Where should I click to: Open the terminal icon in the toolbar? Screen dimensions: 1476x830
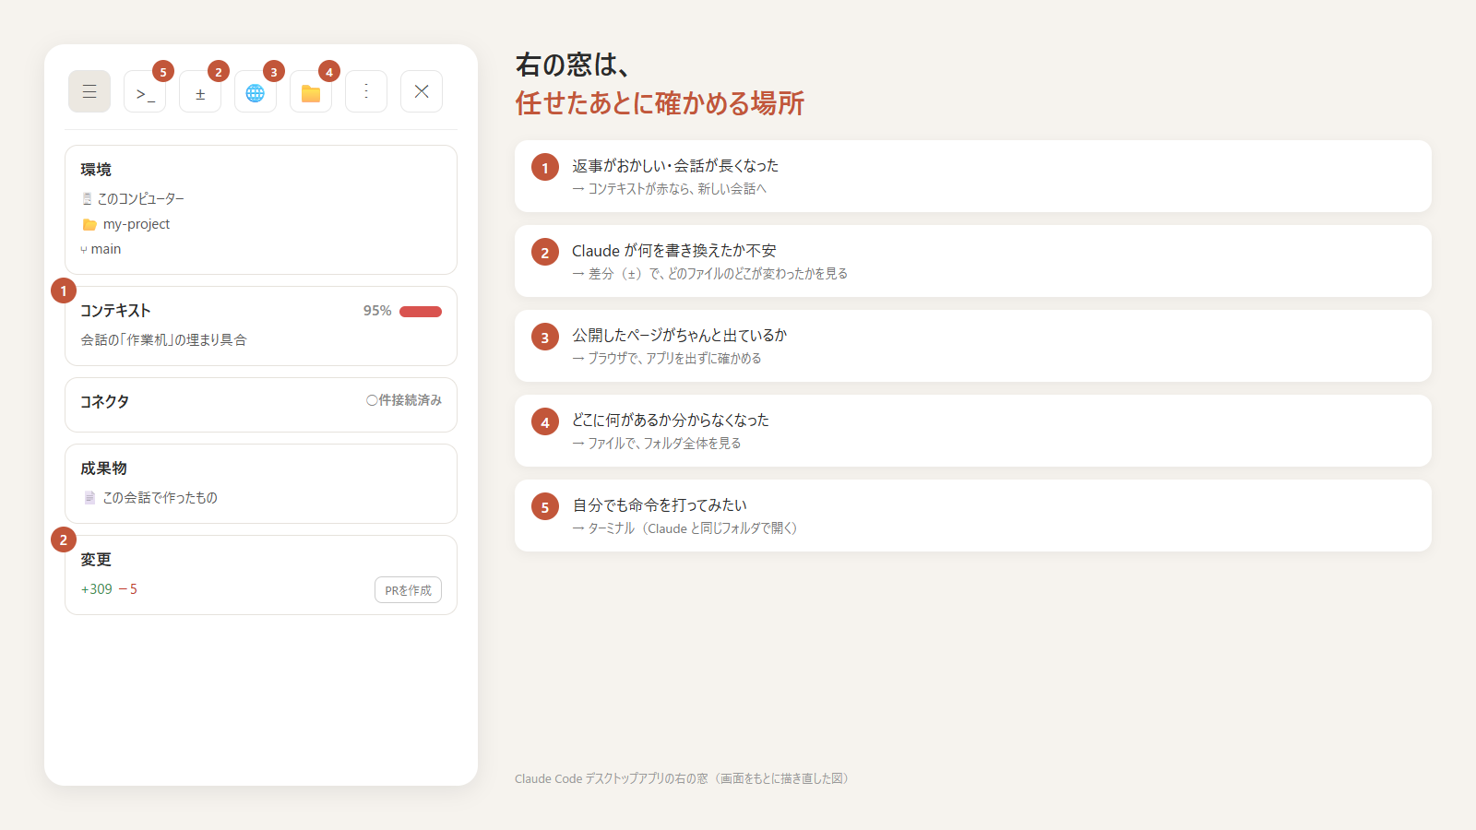pyautogui.click(x=145, y=91)
